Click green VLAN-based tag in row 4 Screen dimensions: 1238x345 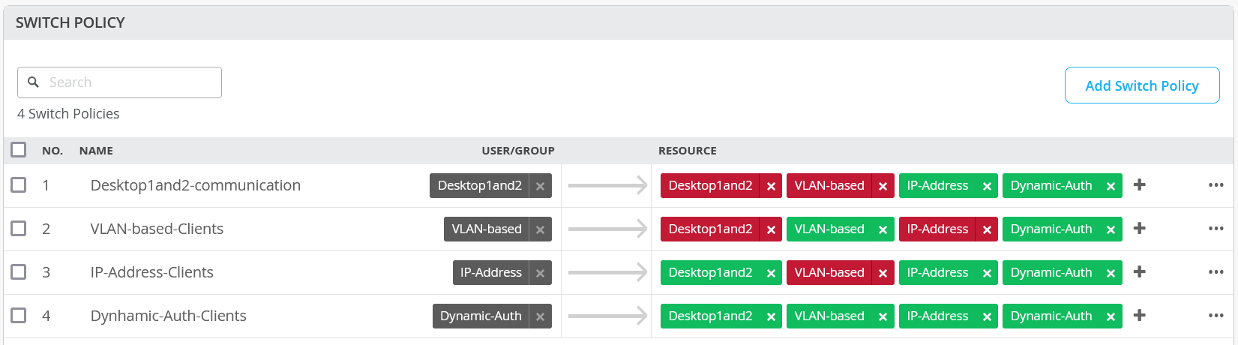click(829, 316)
